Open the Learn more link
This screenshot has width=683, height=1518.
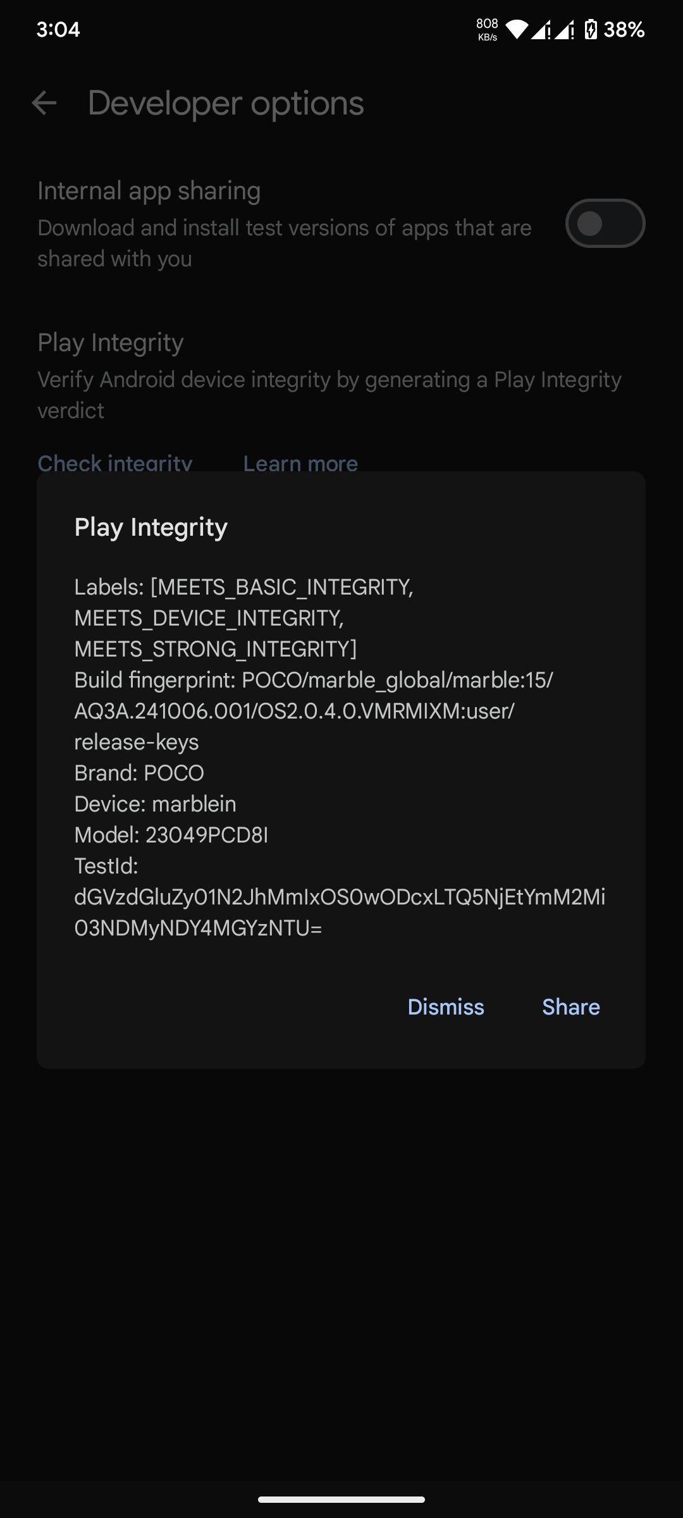point(300,464)
